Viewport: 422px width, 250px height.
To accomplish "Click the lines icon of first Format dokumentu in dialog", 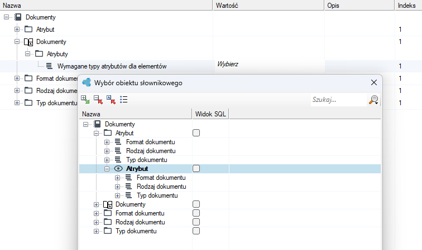I will pos(118,142).
